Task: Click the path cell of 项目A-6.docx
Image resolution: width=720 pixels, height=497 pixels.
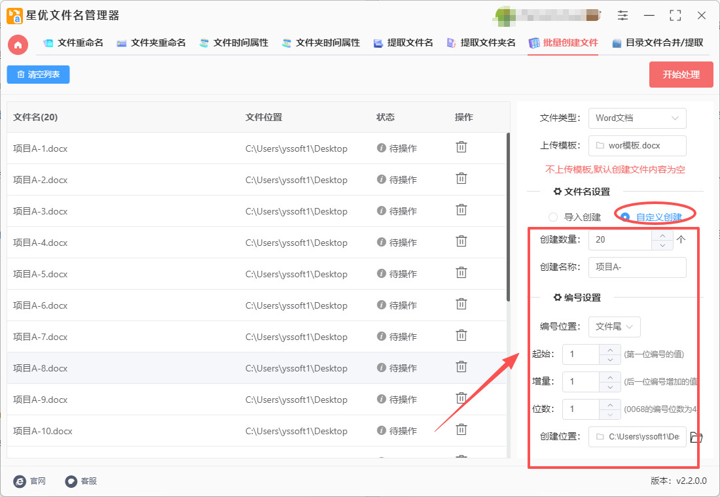Action: pos(296,305)
